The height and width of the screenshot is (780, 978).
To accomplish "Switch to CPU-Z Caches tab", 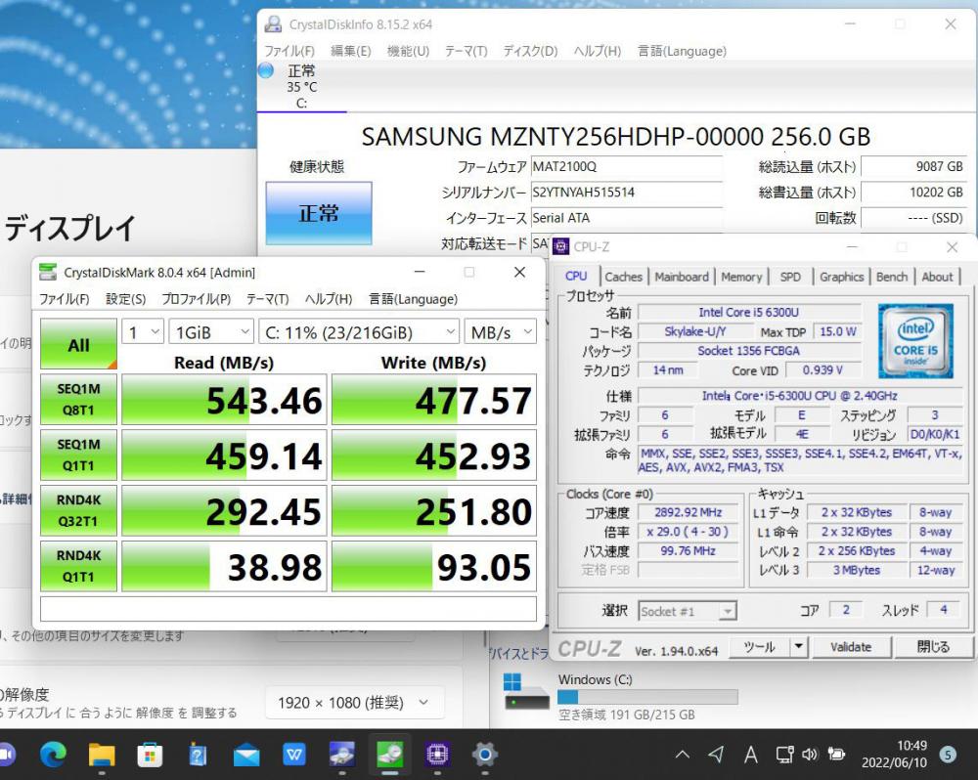I will click(x=623, y=277).
